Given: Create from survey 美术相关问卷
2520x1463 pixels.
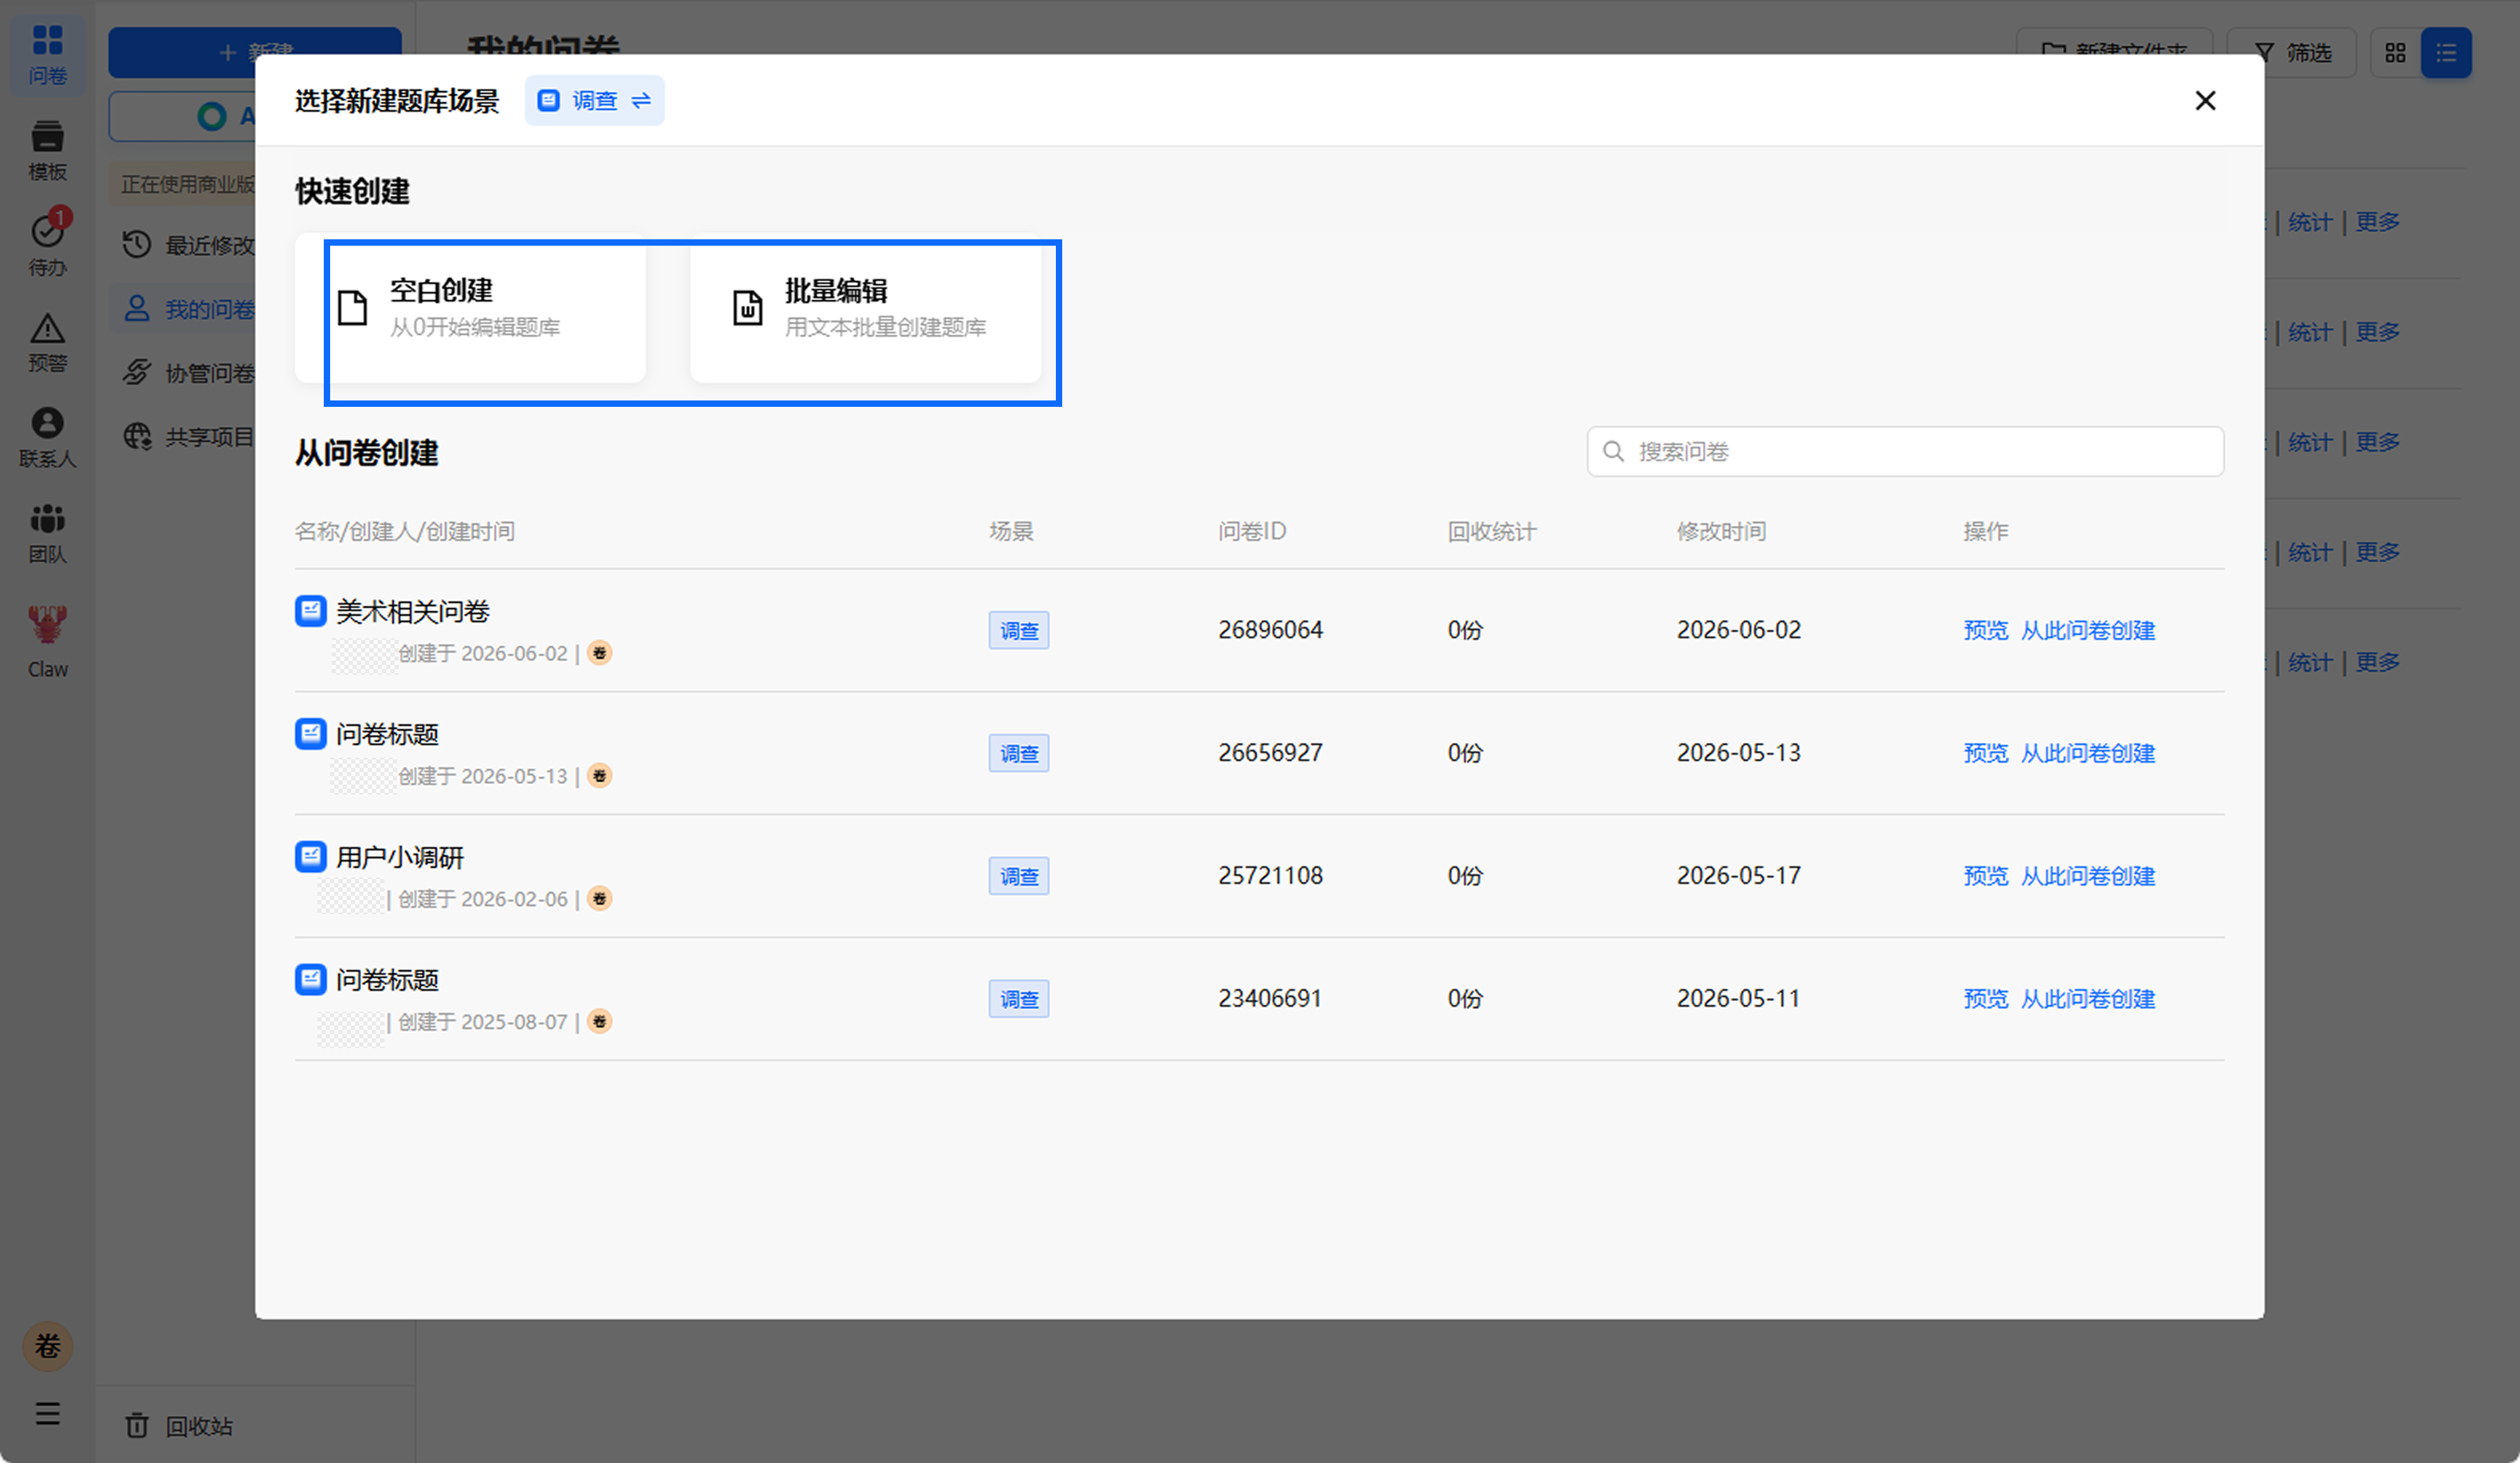Looking at the screenshot, I should pyautogui.click(x=2088, y=630).
